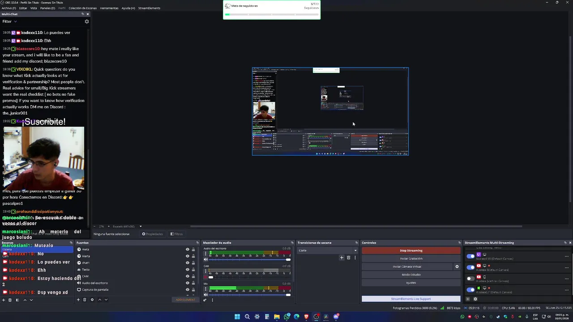Remove selected source with trash icon
The image size is (573, 322).
pos(85,300)
